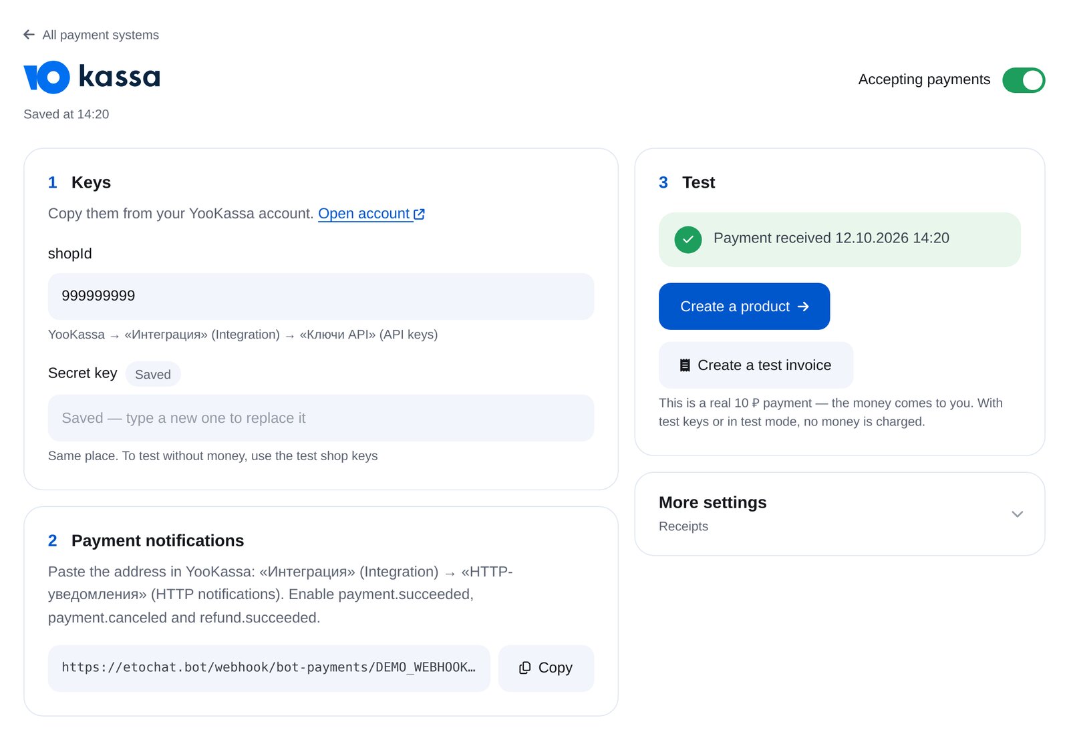
Task: Click the green check icon for payment received
Action: click(688, 239)
